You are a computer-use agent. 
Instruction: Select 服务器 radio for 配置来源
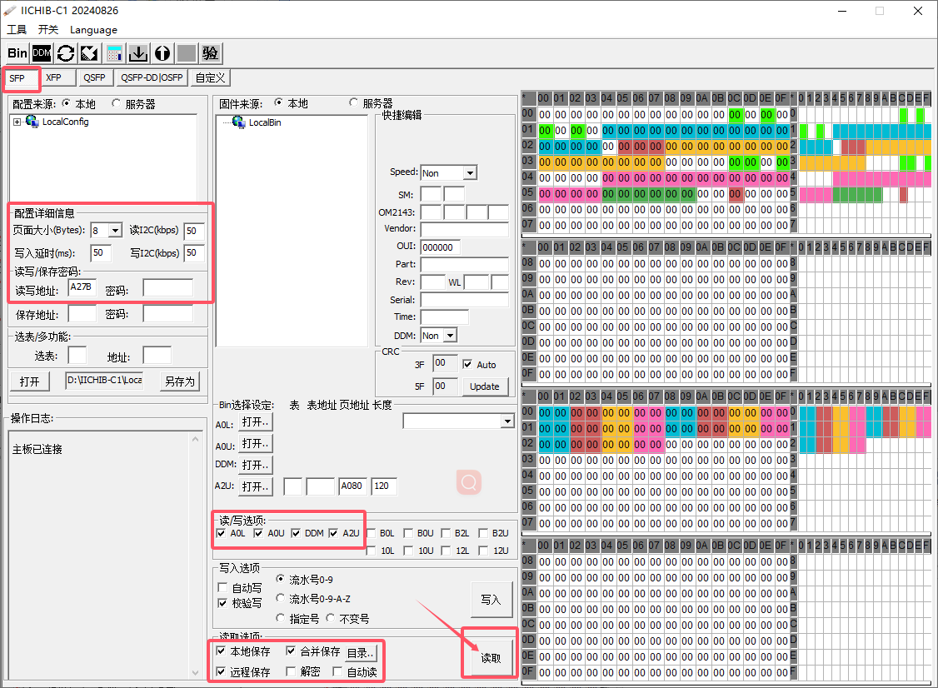pyautogui.click(x=117, y=104)
